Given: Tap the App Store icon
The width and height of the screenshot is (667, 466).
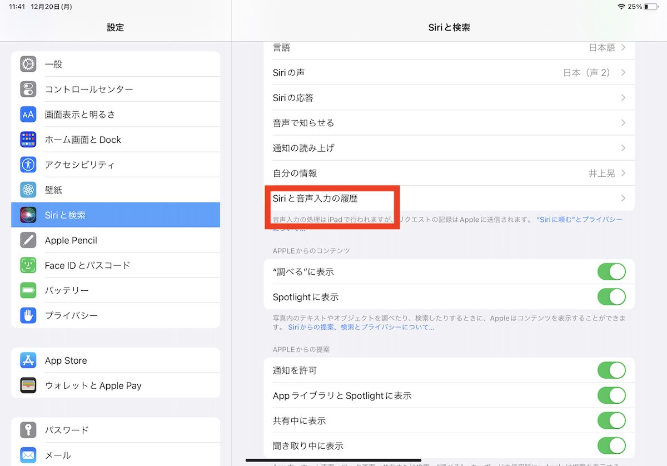Looking at the screenshot, I should [x=28, y=360].
